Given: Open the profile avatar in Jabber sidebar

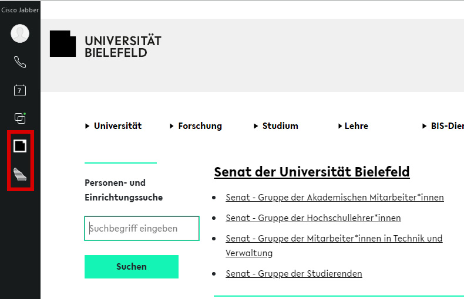Looking at the screenshot, I should (20, 33).
